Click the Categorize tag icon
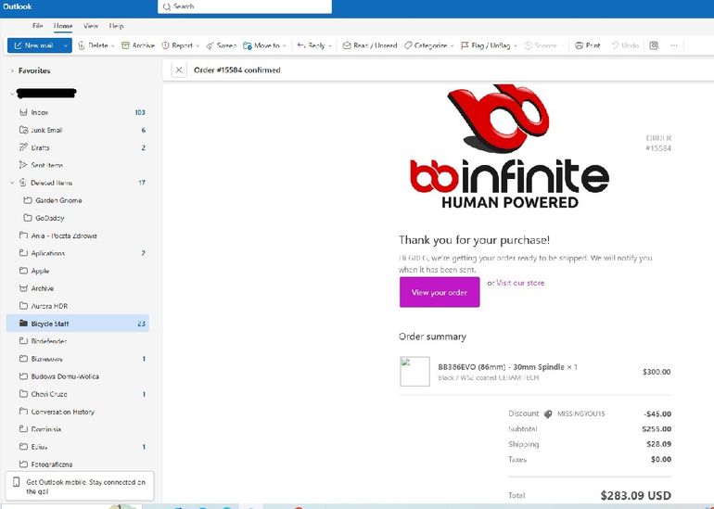 tap(408, 45)
